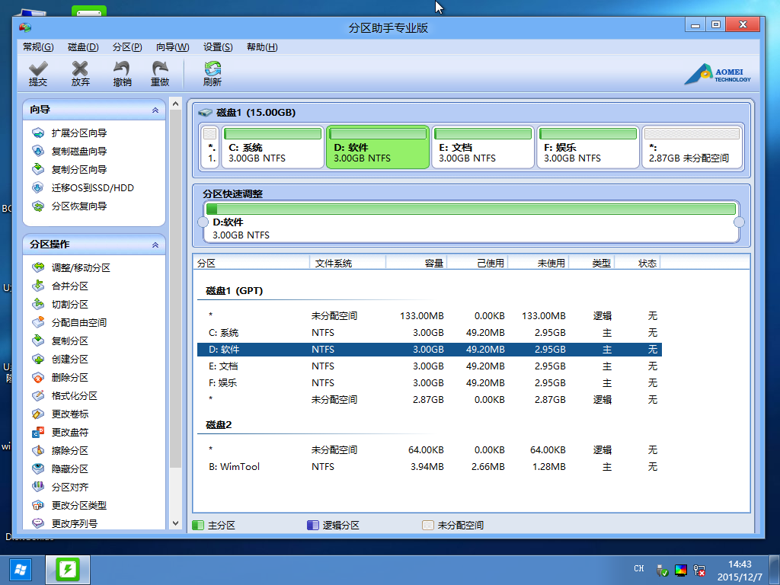Click the 已使用 column header
This screenshot has height=585, width=780.
pos(478,263)
